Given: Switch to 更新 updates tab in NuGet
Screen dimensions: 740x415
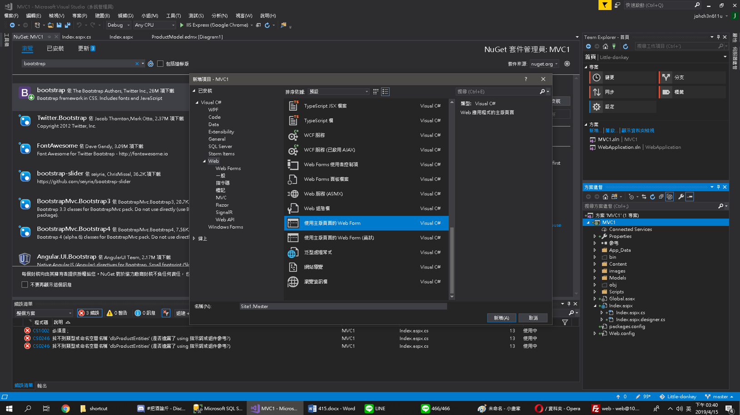Looking at the screenshot, I should [86, 49].
